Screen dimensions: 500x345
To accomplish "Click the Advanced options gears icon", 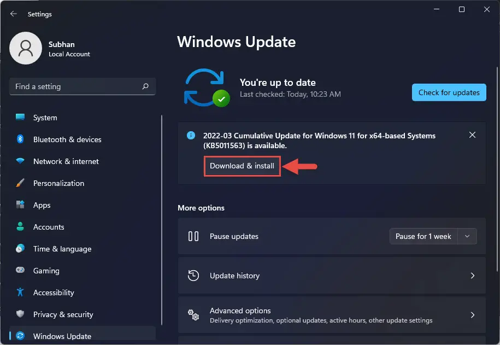I will 193,315.
